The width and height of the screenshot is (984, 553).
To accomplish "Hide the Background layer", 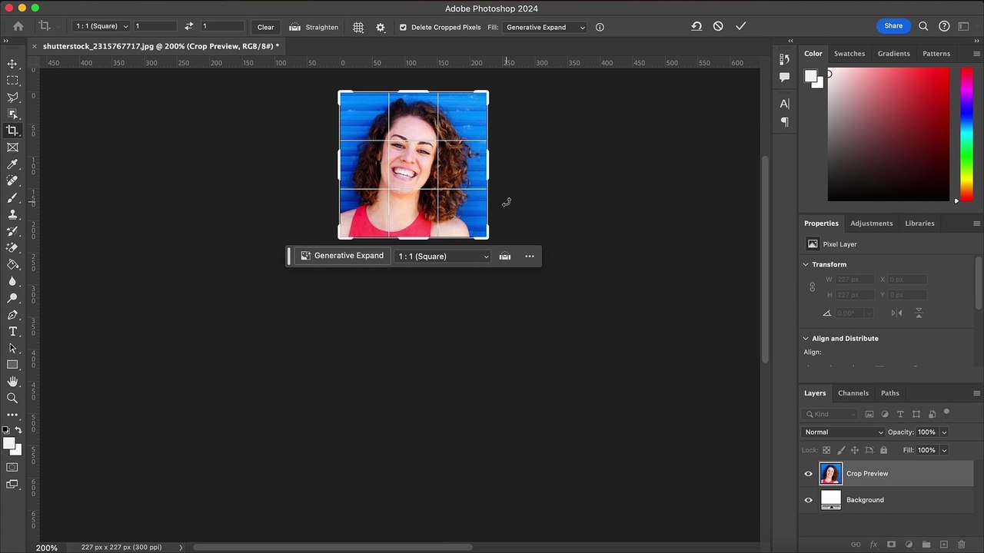I will point(808,500).
